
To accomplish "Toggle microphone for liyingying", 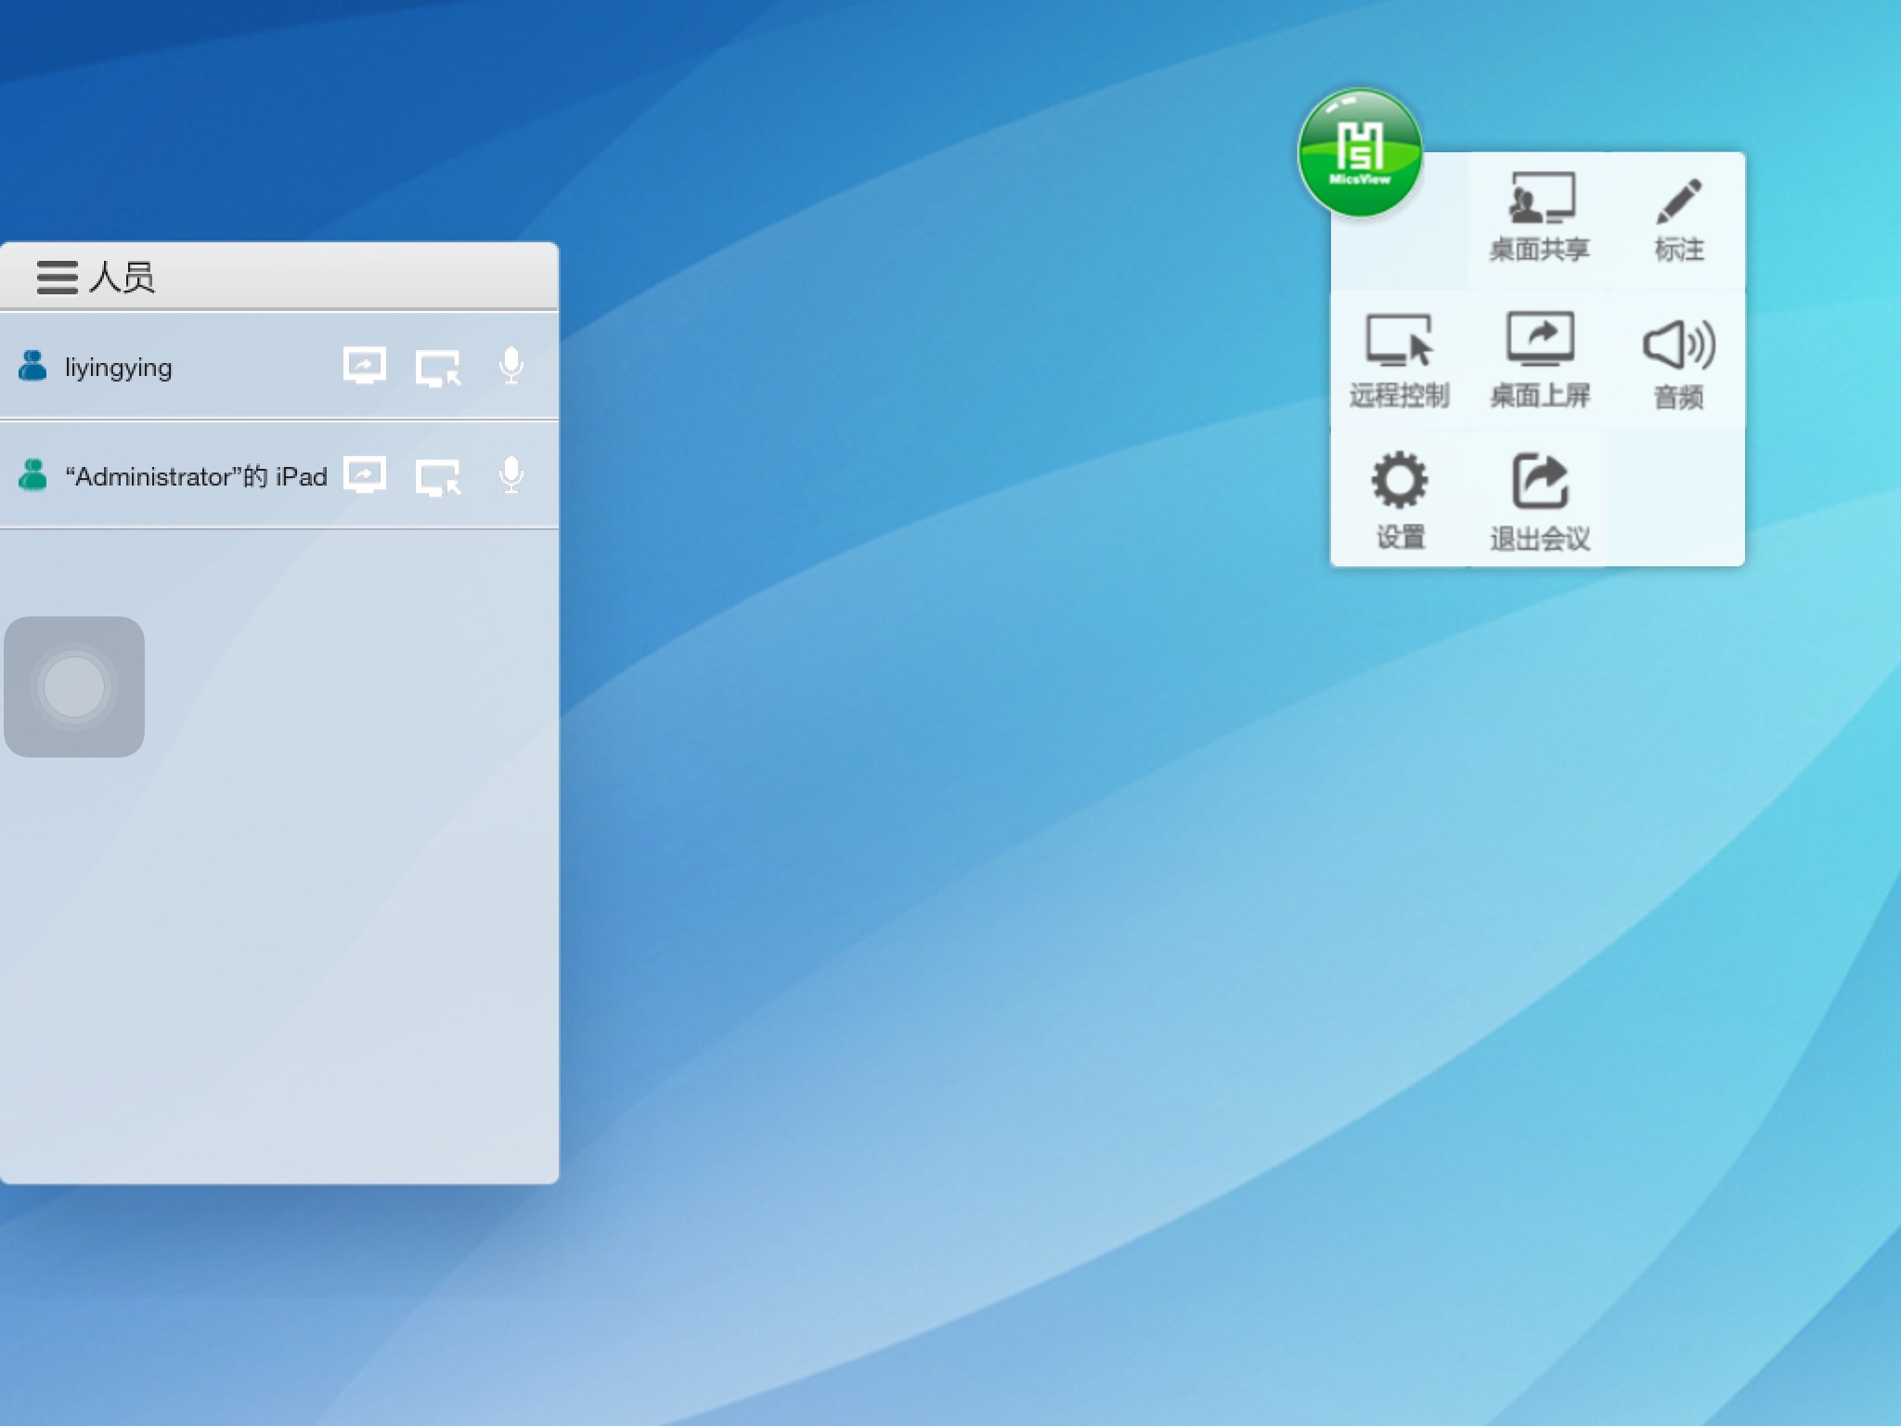I will click(511, 366).
